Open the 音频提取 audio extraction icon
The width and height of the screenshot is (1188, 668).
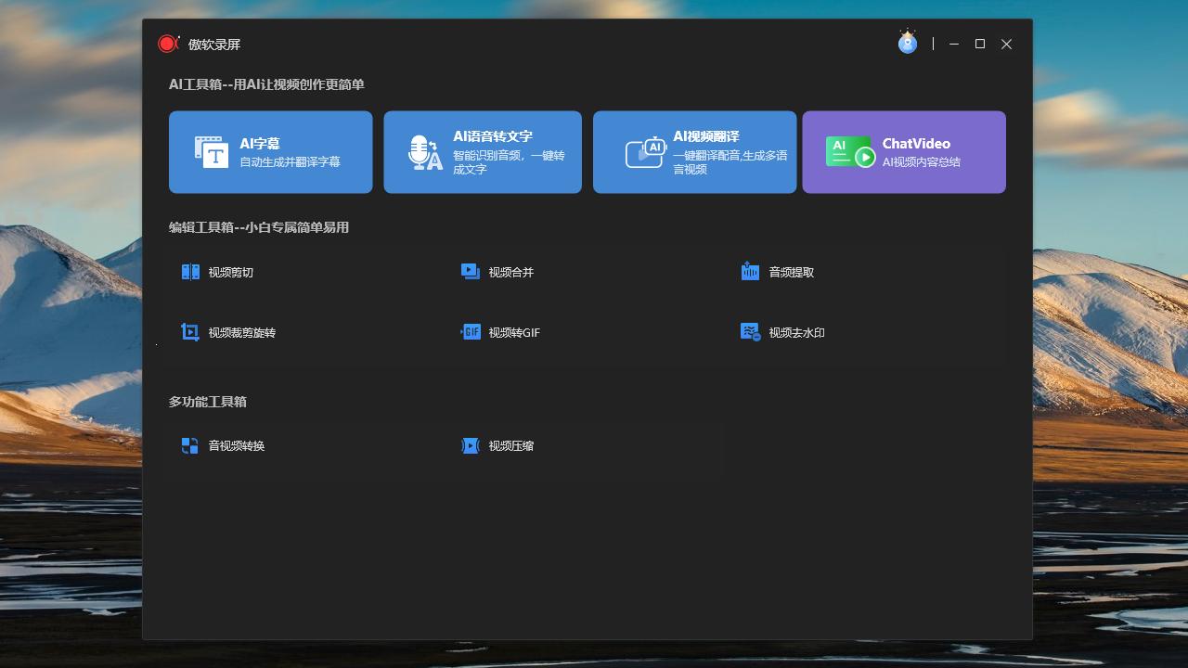click(x=751, y=271)
